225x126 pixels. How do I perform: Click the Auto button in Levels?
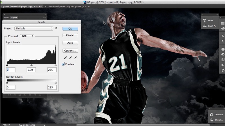coord(70,43)
